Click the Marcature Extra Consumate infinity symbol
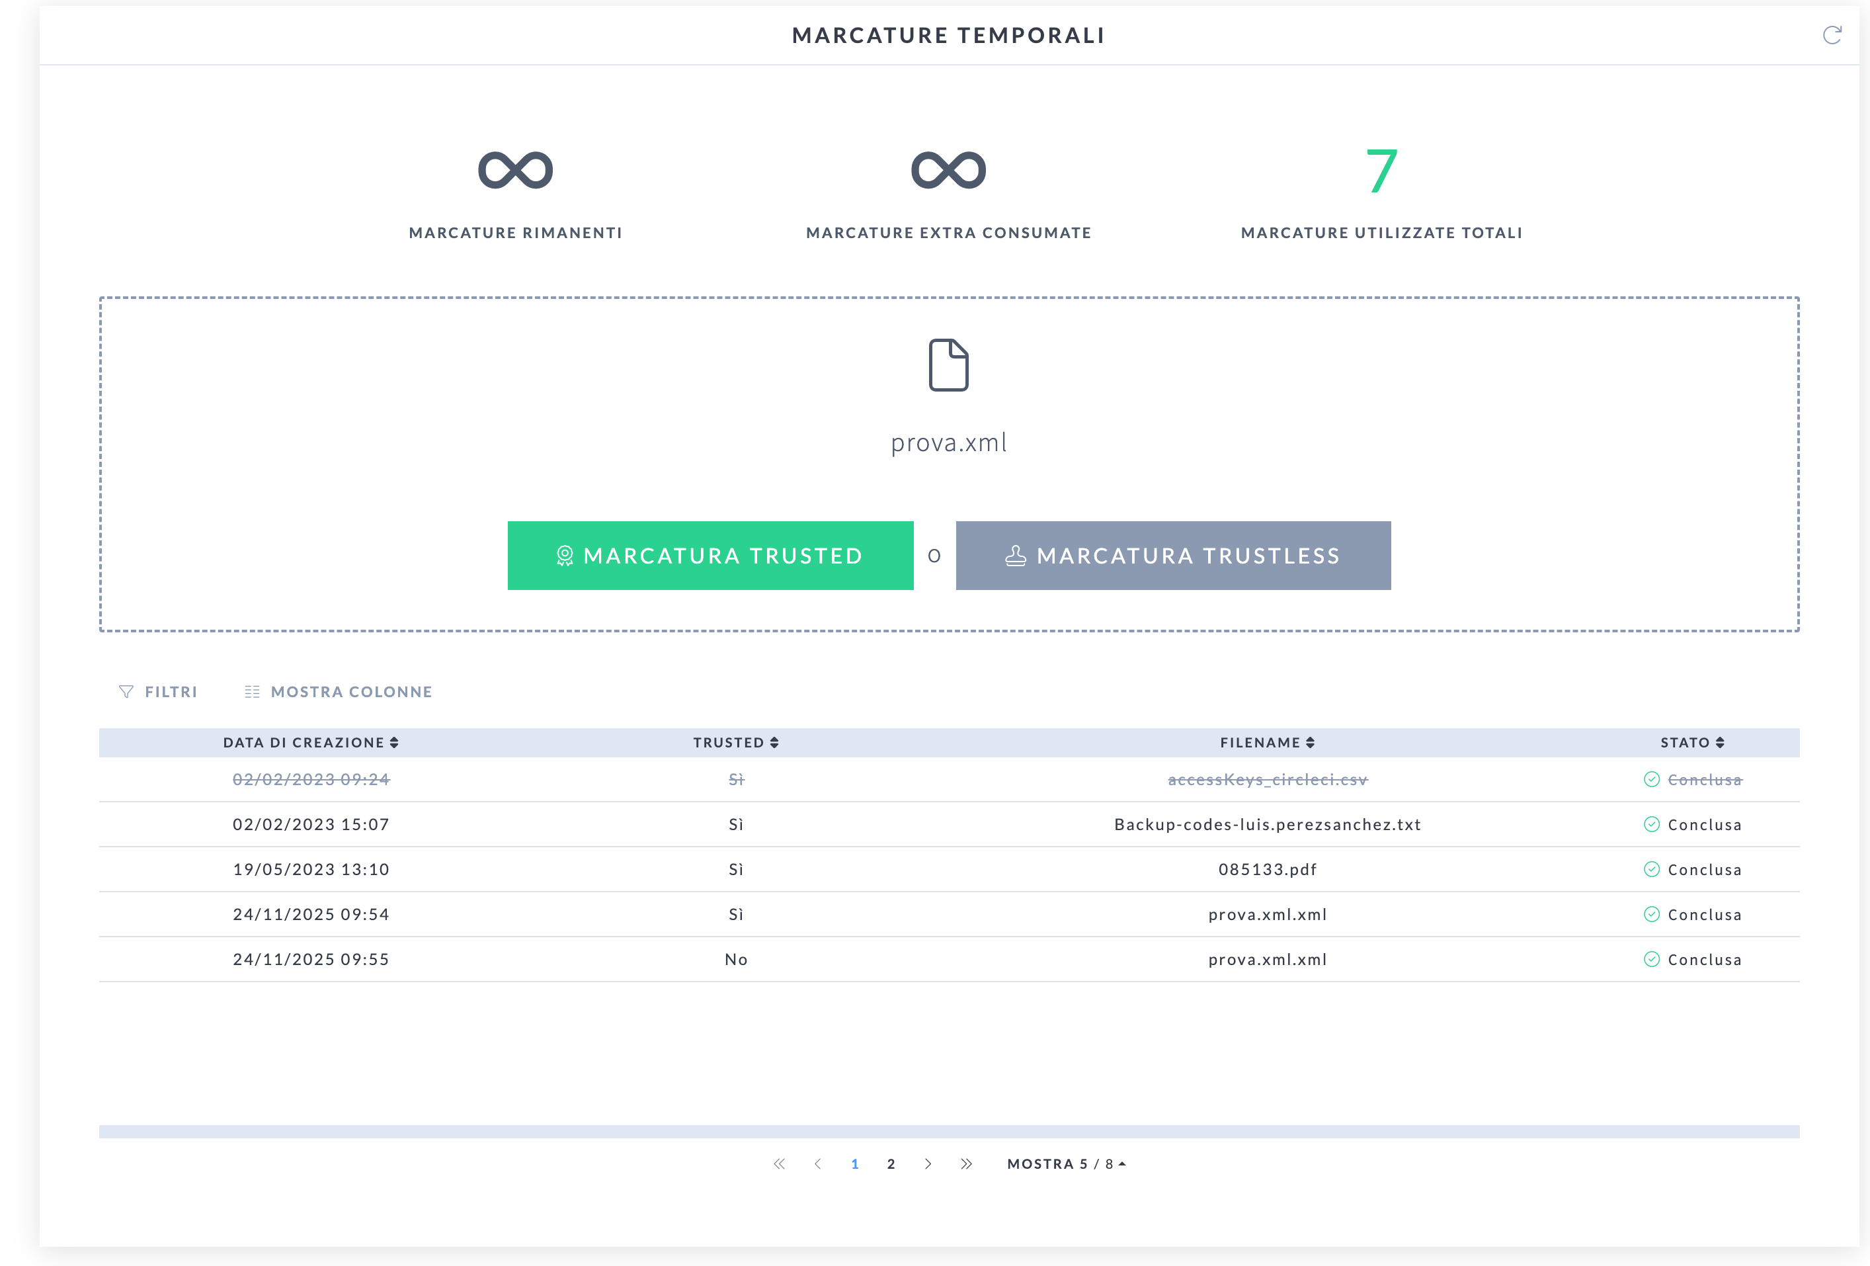The width and height of the screenshot is (1870, 1266). click(949, 170)
